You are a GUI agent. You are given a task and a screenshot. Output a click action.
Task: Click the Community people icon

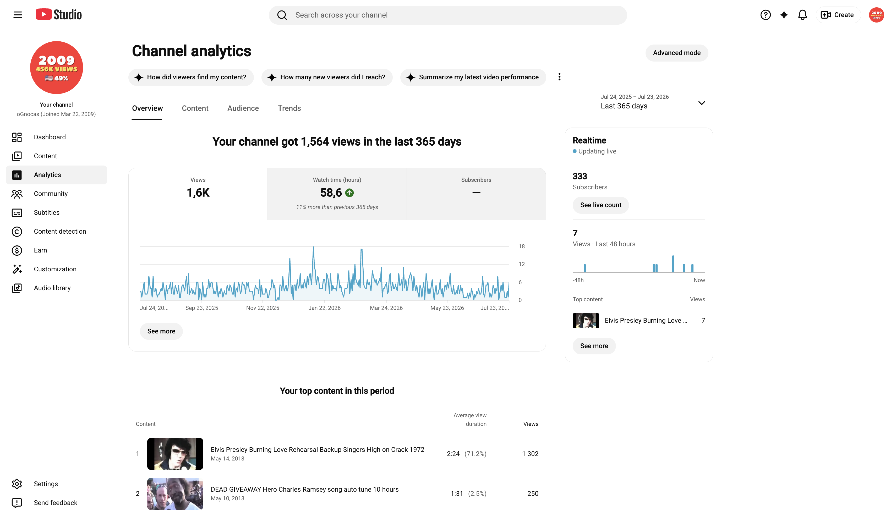[x=17, y=194]
